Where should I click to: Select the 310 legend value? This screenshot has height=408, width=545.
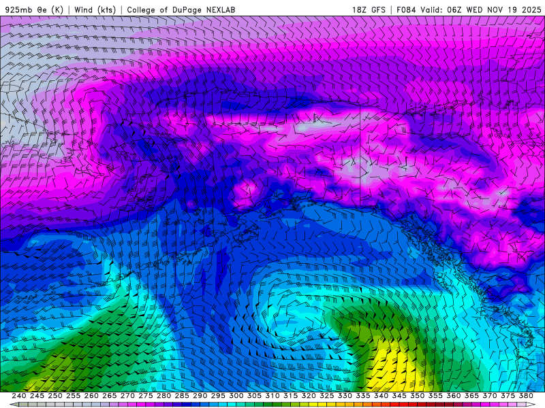[272, 396]
